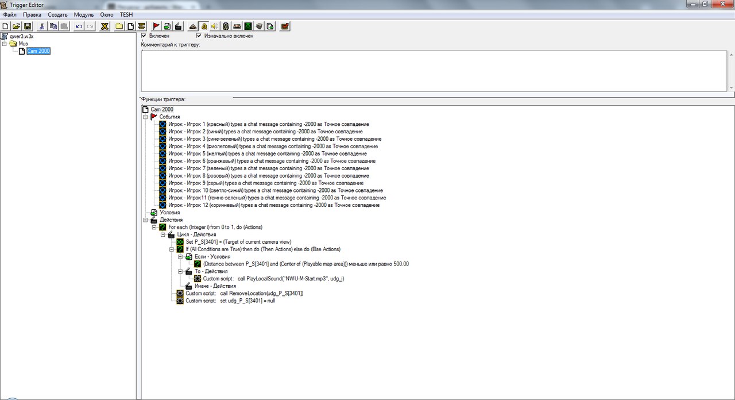This screenshot has width=735, height=400.
Task: Create a new map with the toolbar
Action: click(x=5, y=26)
